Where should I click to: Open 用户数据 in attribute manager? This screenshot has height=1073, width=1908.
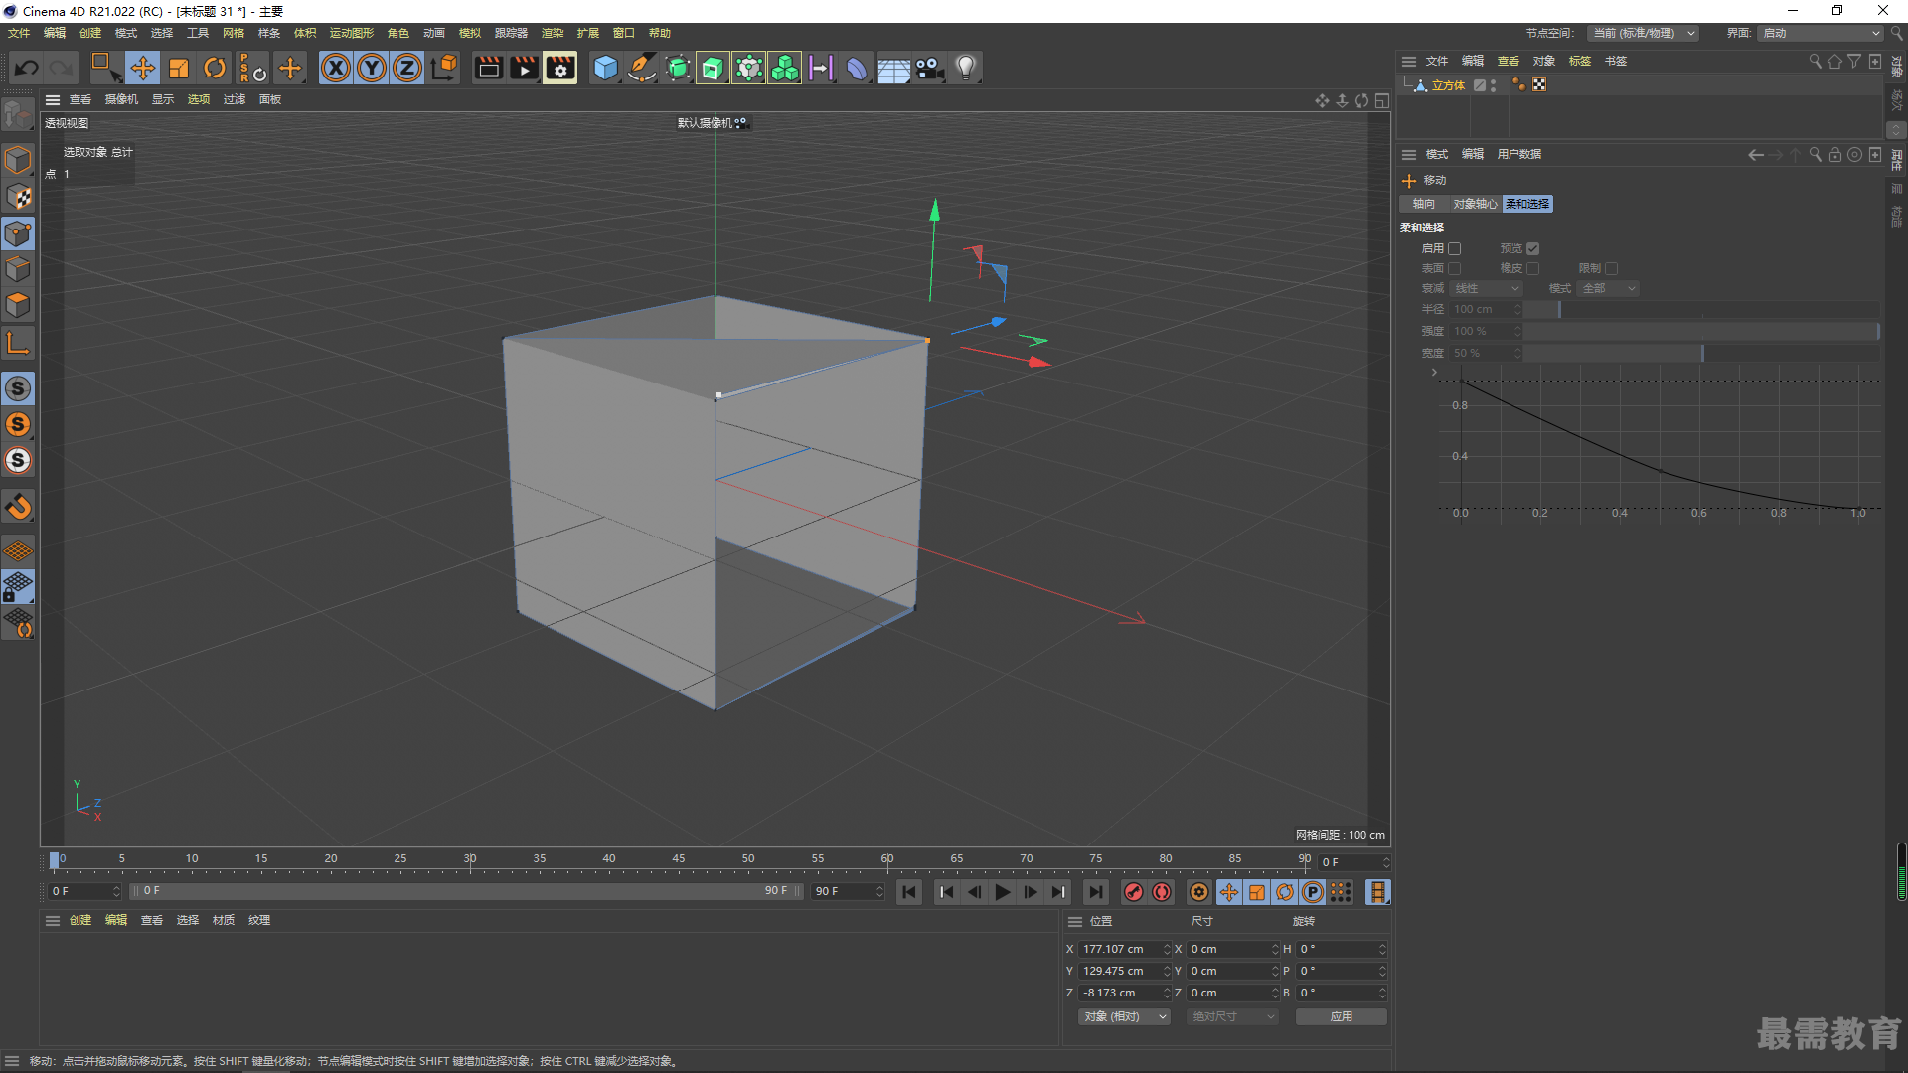coord(1518,154)
